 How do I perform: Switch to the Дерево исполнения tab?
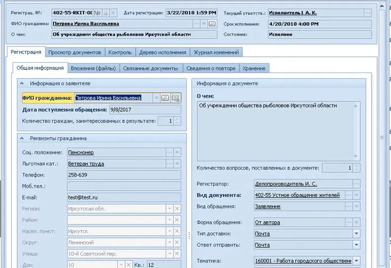click(162, 52)
